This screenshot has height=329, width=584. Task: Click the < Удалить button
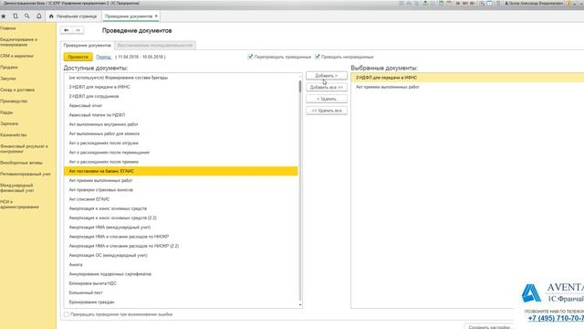tap(327, 99)
